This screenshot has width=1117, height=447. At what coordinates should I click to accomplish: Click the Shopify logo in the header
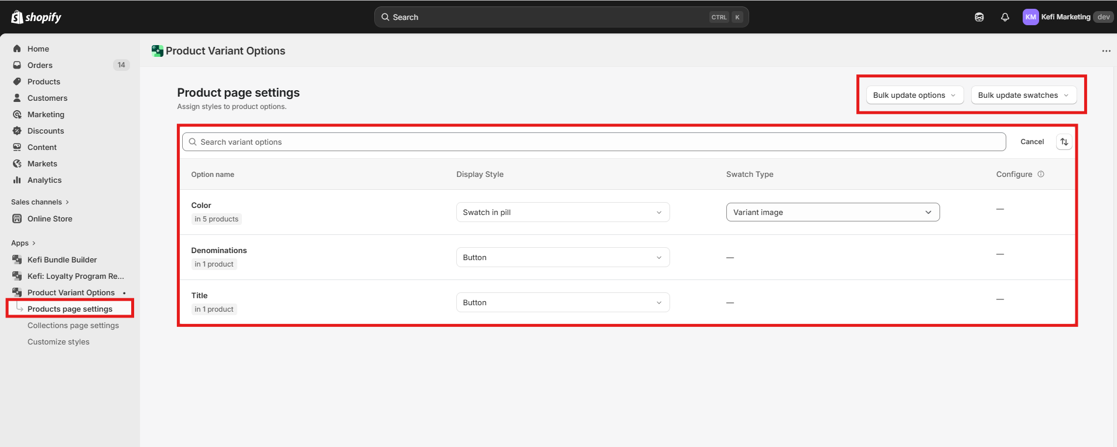36,17
